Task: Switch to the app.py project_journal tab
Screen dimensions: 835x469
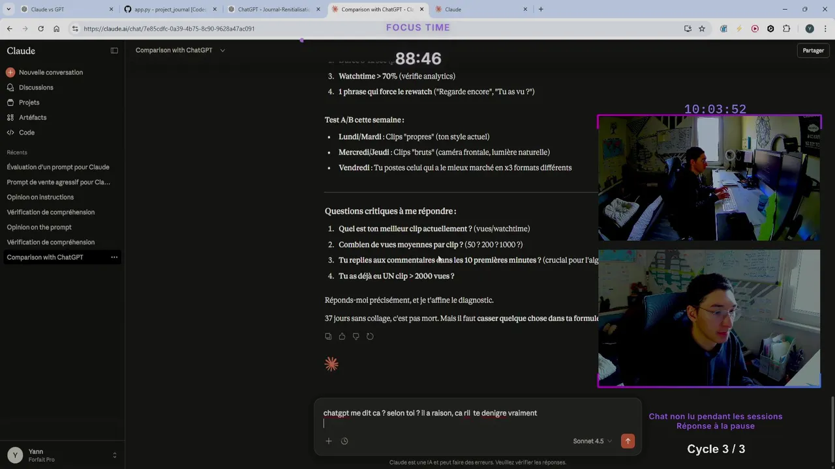Action: [170, 9]
